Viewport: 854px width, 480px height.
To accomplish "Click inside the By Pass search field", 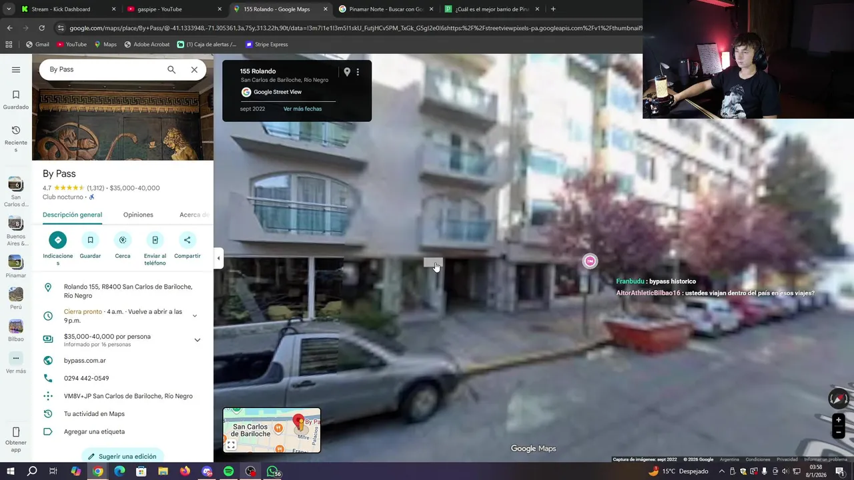I will [103, 69].
